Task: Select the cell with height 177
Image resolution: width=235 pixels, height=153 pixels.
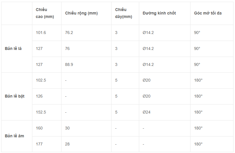Action: (47, 144)
